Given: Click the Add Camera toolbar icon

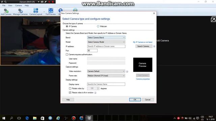Looking at the screenshot, I should click(6, 12).
